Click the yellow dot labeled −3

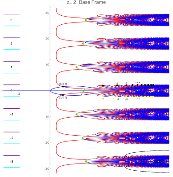coord(126,96)
